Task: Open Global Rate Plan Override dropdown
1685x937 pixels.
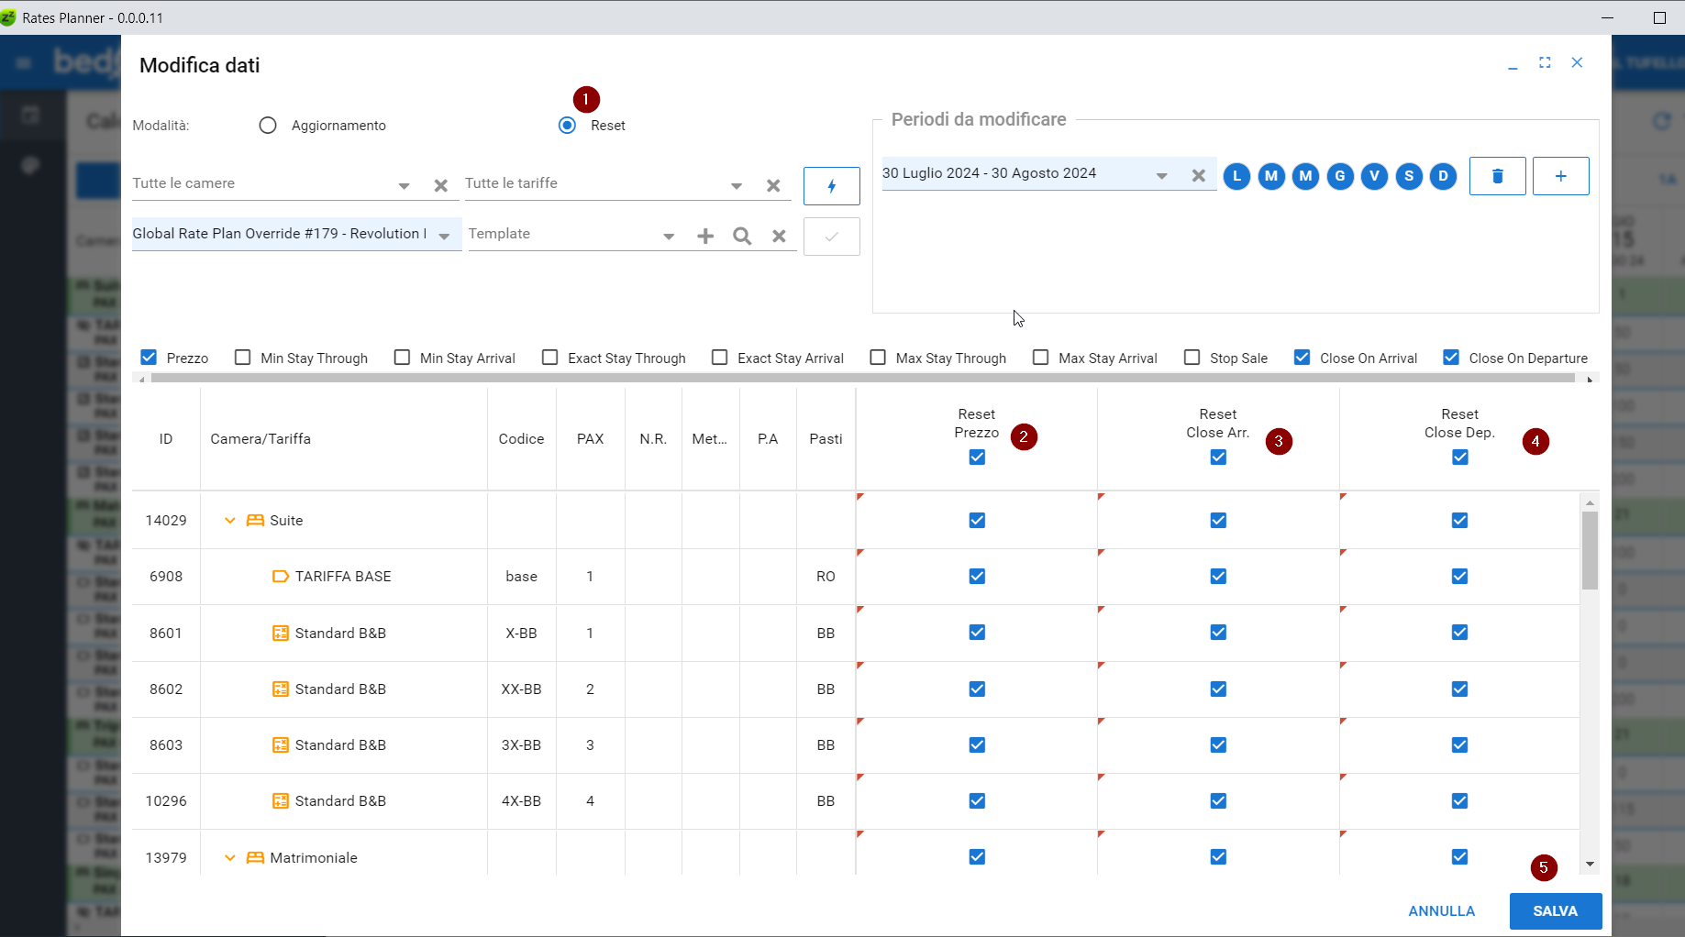Action: pyautogui.click(x=444, y=237)
